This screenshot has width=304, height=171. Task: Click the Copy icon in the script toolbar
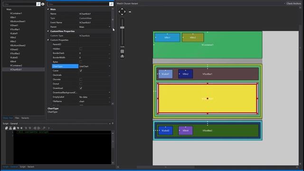6,128
